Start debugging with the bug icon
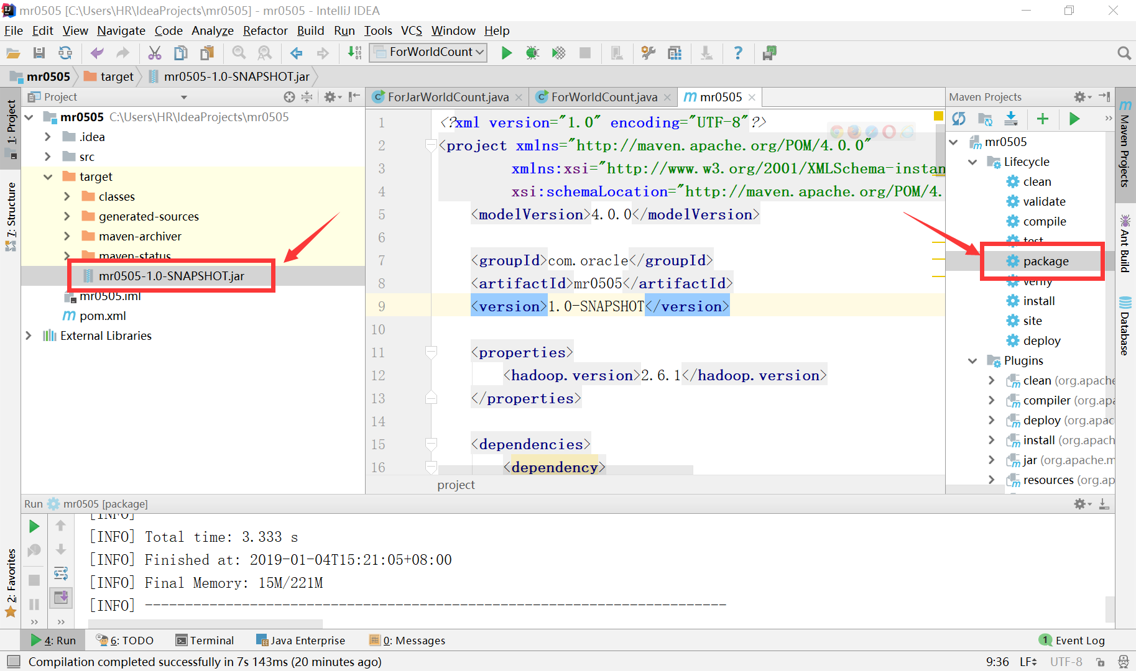This screenshot has height=671, width=1136. coord(532,53)
